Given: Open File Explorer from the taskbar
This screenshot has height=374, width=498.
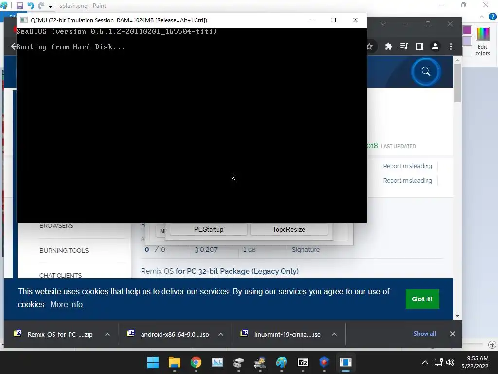Looking at the screenshot, I should (x=175, y=362).
